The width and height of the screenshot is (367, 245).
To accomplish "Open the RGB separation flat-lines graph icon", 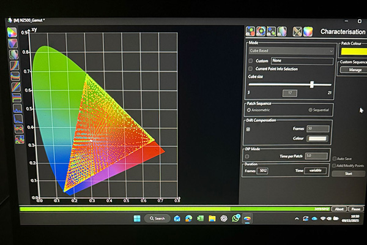I will coord(17,98).
